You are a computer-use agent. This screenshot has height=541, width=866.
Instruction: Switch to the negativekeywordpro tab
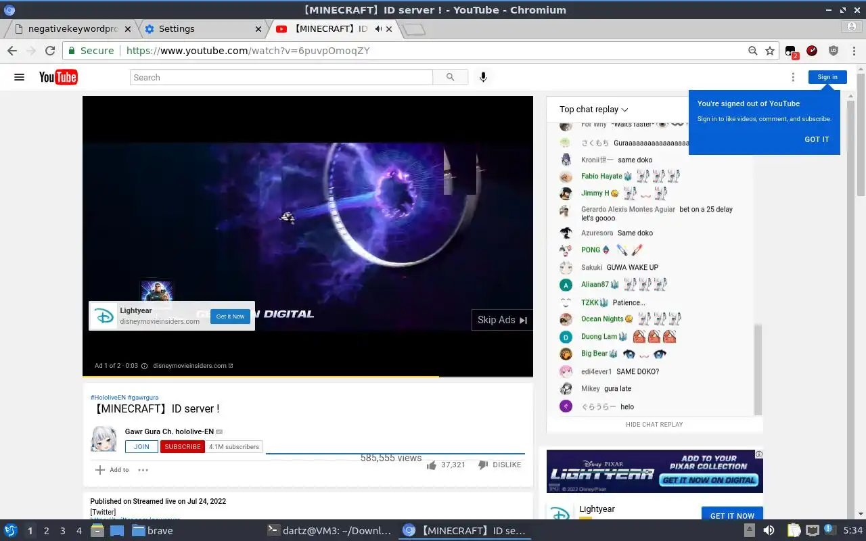73,29
